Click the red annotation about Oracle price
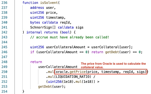Viewport: 151px width, 94px height. pos(113,65)
